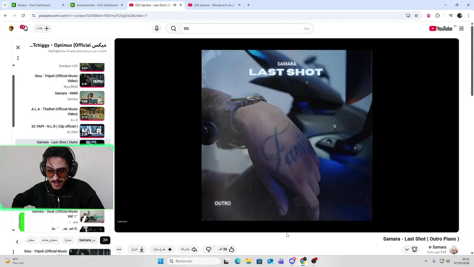Bookmark this page with the star icon
Viewport: 474px width, 267px height.
point(416,16)
